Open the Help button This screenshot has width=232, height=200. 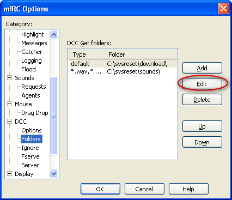188,189
